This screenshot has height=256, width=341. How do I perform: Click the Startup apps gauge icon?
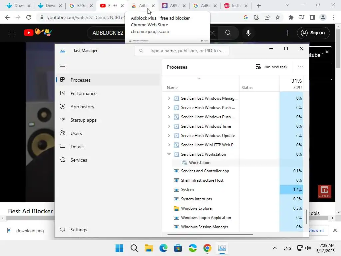[x=63, y=120]
